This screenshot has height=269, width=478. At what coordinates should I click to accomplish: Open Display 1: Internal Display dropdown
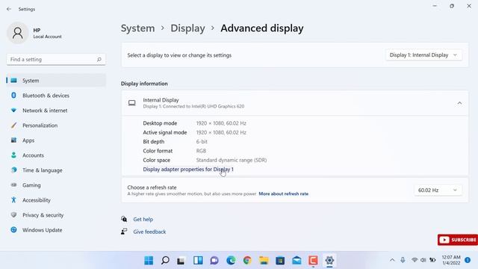coord(423,55)
